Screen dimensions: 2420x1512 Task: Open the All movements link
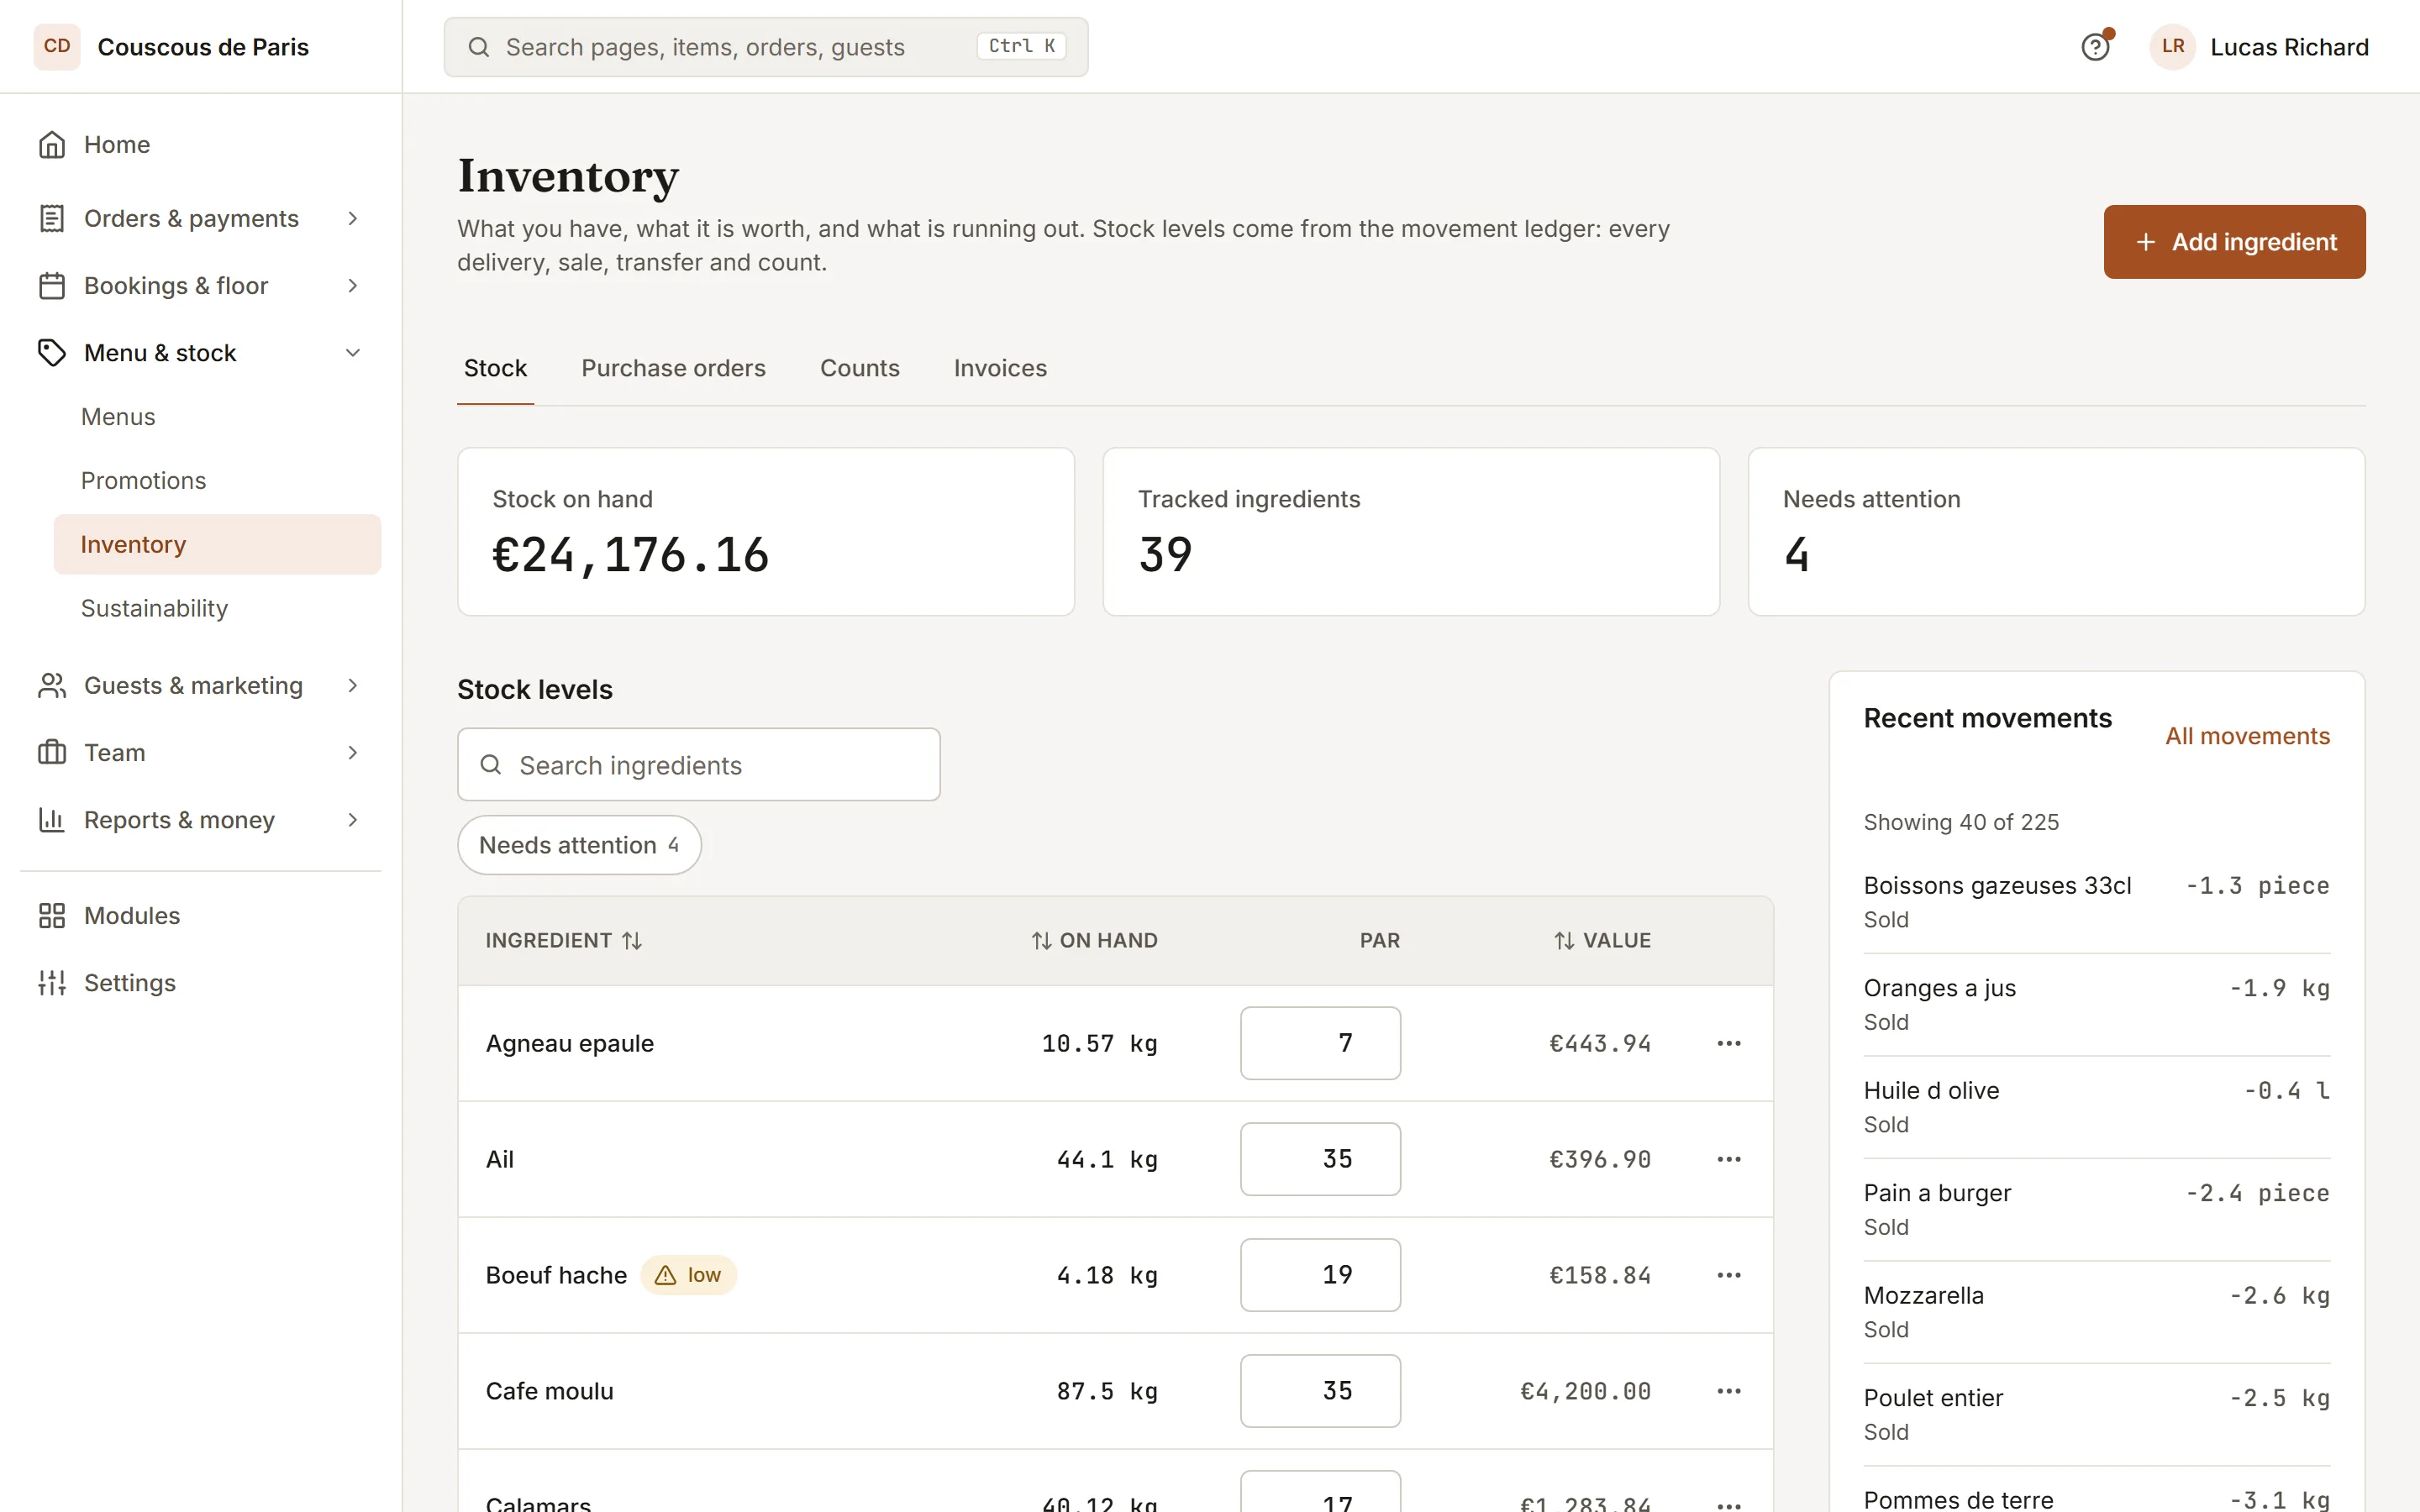[2247, 736]
